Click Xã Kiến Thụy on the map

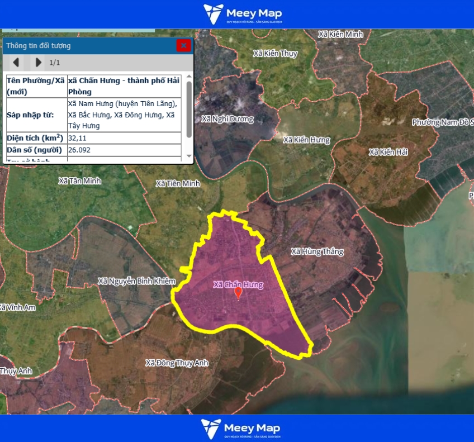(275, 54)
